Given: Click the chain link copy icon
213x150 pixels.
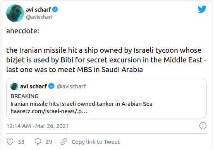Looking at the screenshot, I should point(64,142).
